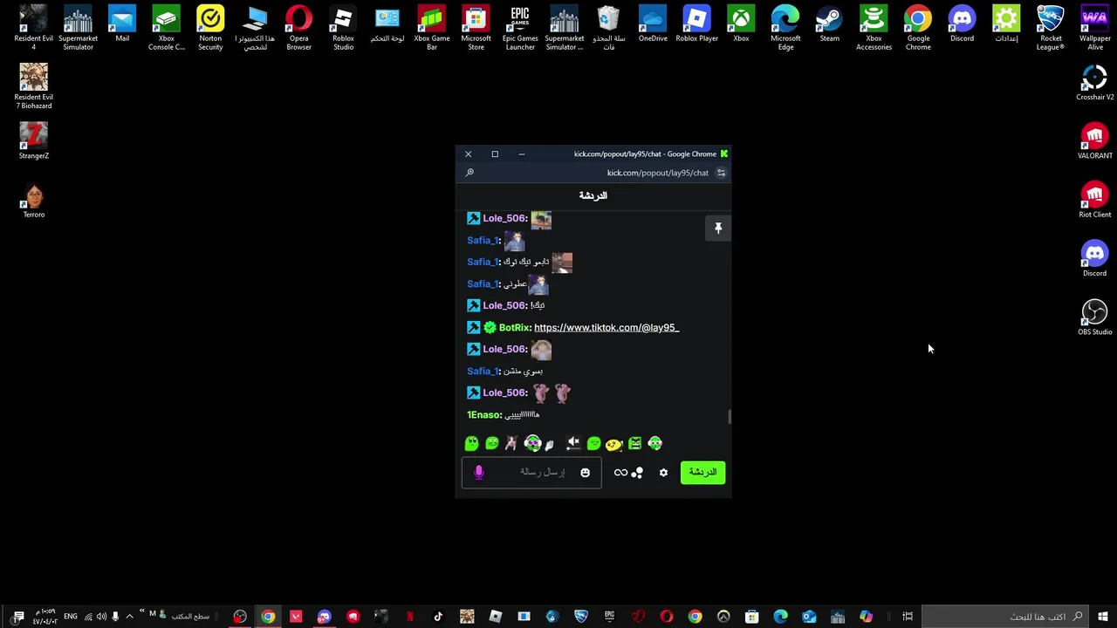
Task: Launch Terroro from the desktop
Action: coord(33,200)
